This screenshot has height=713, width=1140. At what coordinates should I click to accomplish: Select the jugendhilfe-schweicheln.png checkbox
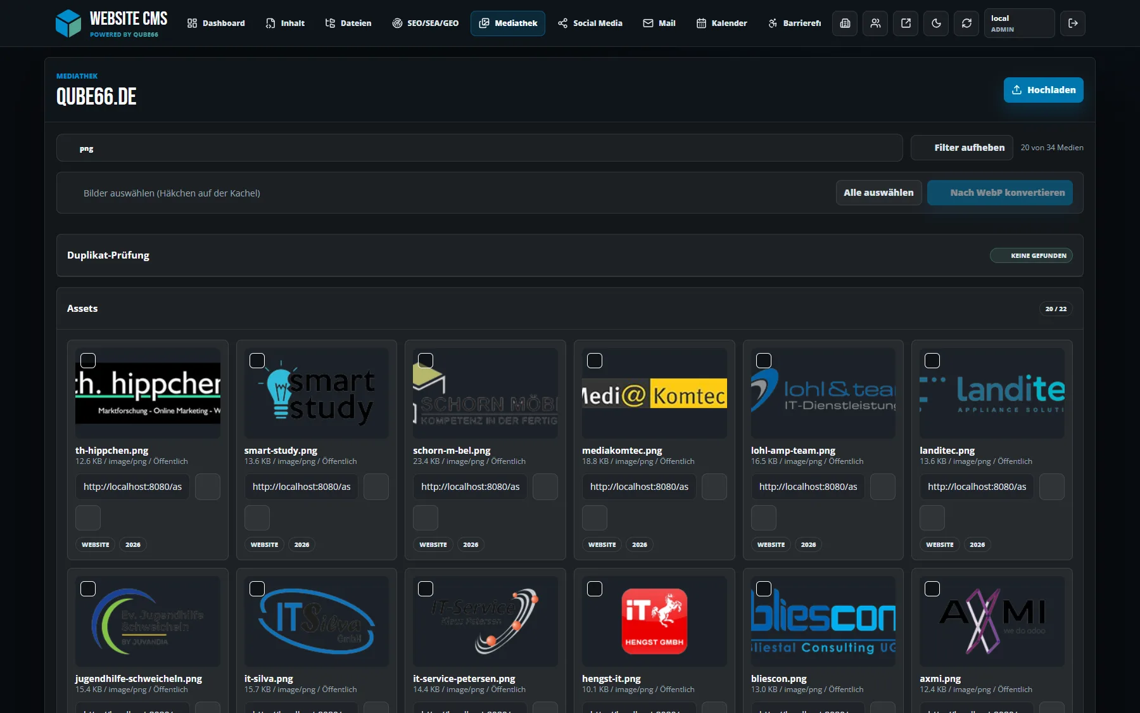[x=88, y=589]
